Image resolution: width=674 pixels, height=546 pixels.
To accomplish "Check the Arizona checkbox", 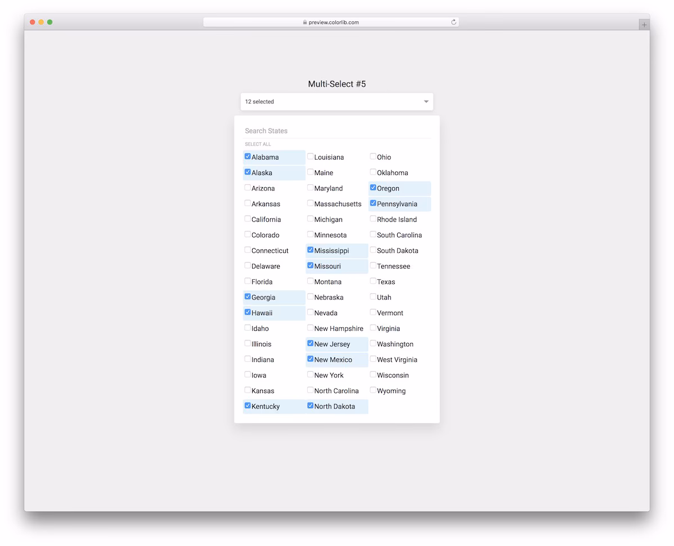I will click(x=248, y=188).
